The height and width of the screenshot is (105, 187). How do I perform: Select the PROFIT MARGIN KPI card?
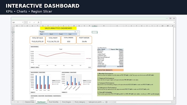84,40
